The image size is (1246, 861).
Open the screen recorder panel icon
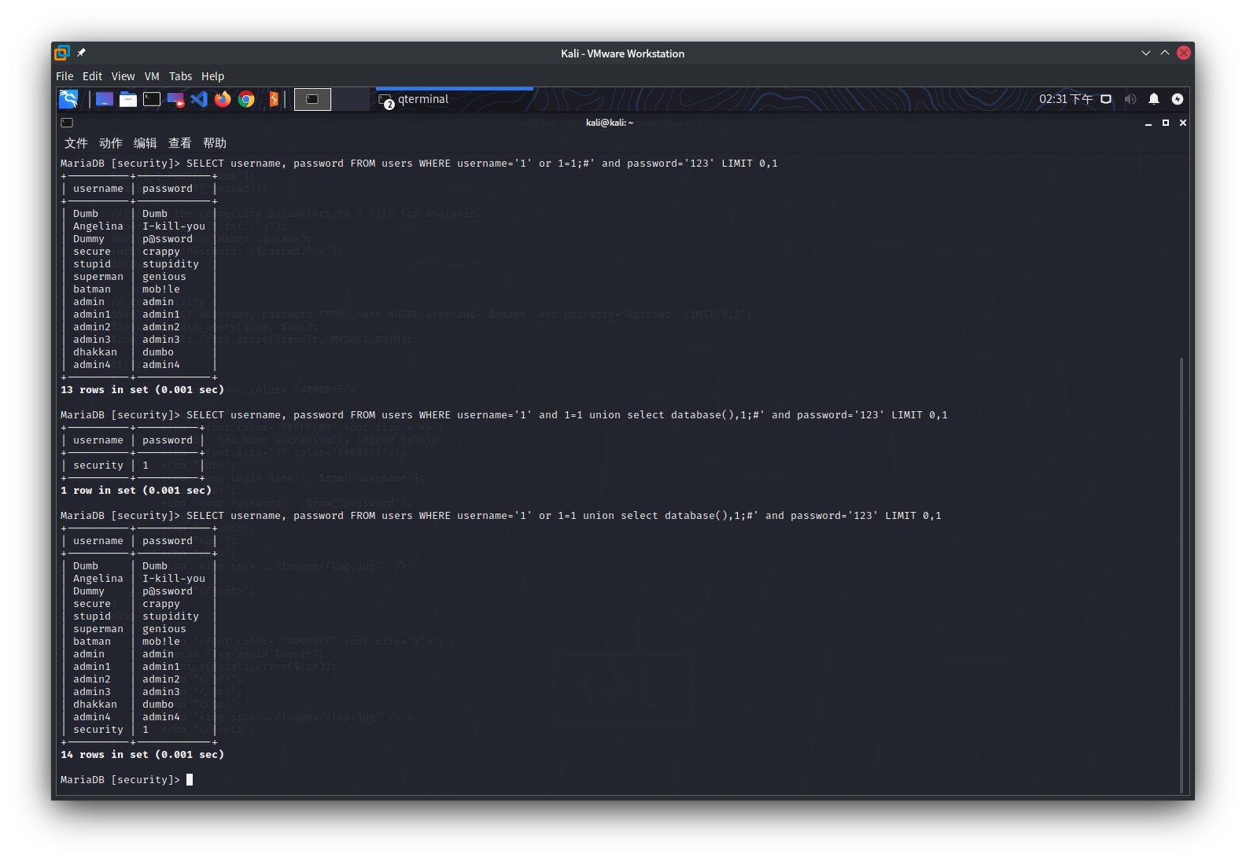(175, 99)
